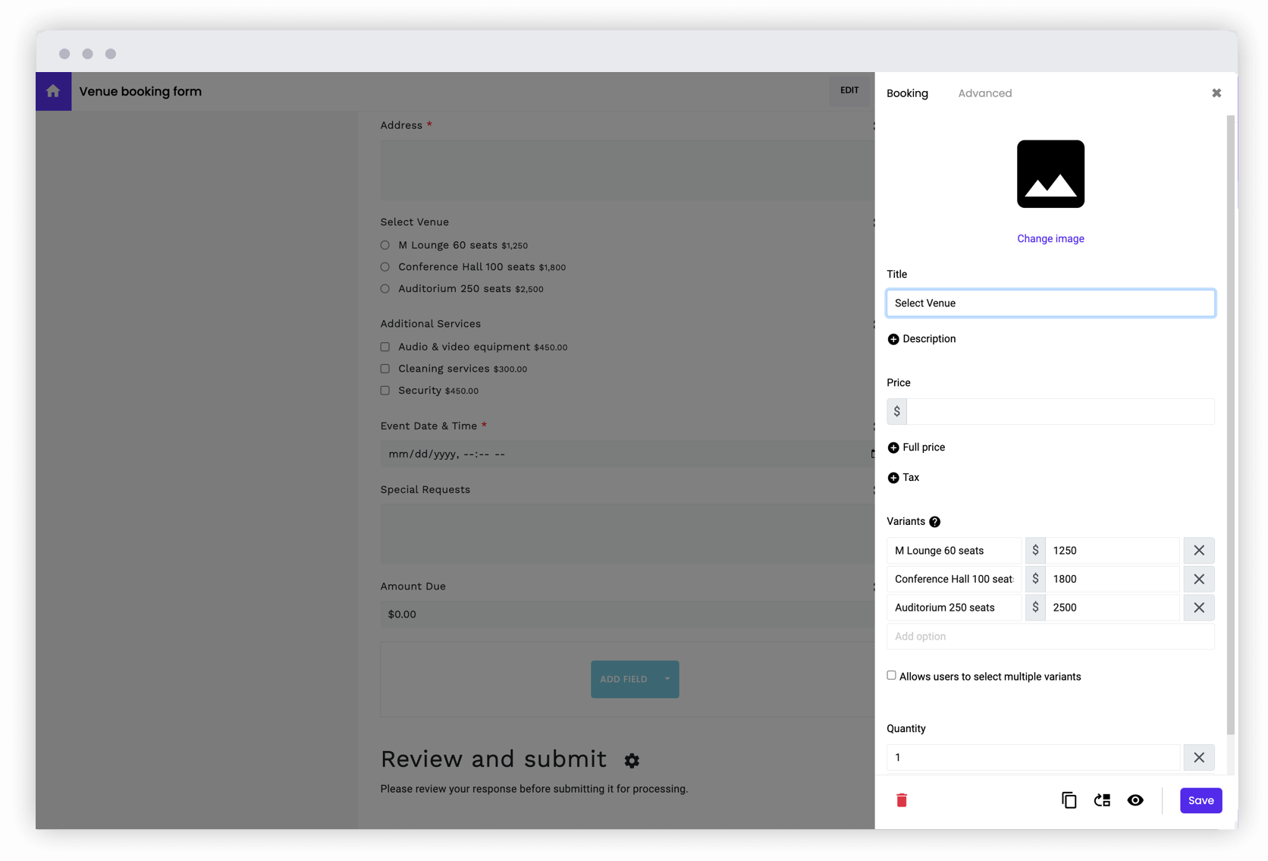Preview the field with the eye icon
The image size is (1268, 861).
[x=1135, y=800]
